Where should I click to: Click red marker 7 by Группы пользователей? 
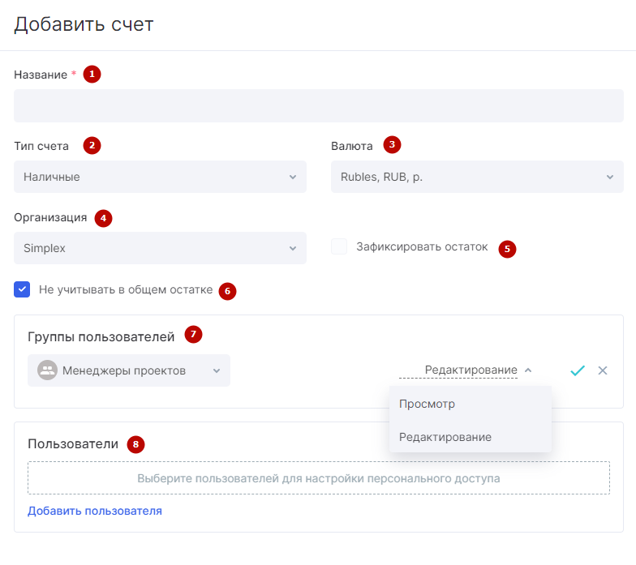tap(193, 334)
